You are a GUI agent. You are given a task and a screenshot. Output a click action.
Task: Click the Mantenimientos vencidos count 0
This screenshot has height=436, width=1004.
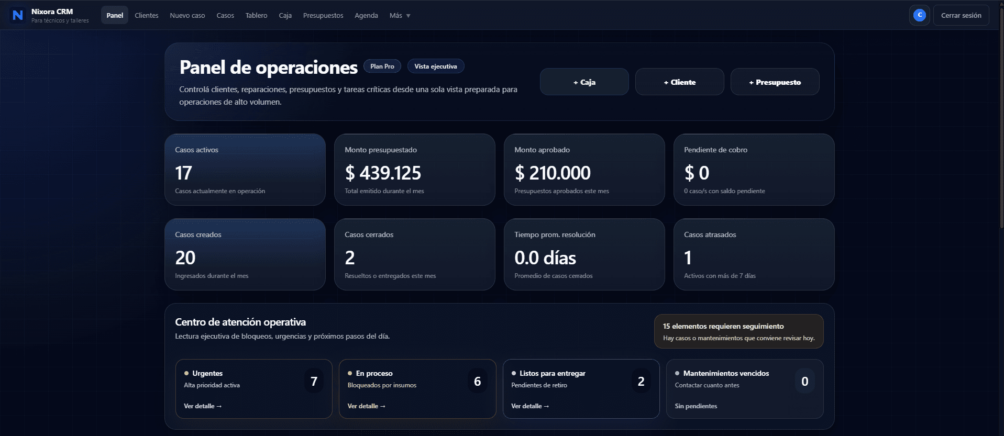804,381
